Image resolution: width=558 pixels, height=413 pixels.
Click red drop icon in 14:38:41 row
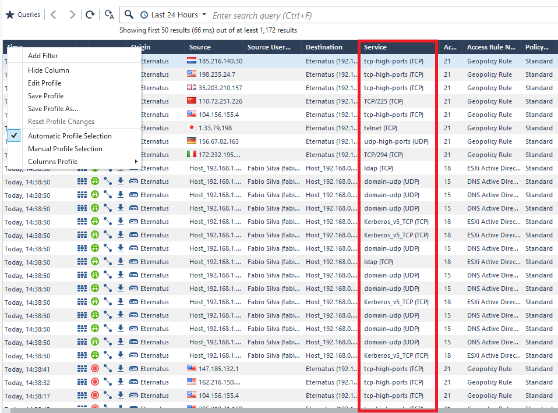95,369
